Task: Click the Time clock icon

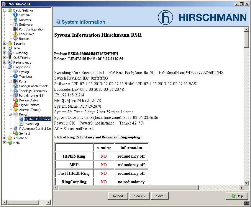Action: tap(10, 48)
